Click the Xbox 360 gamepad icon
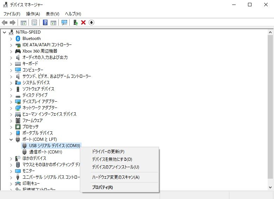274x199 pixels. pos(18,51)
